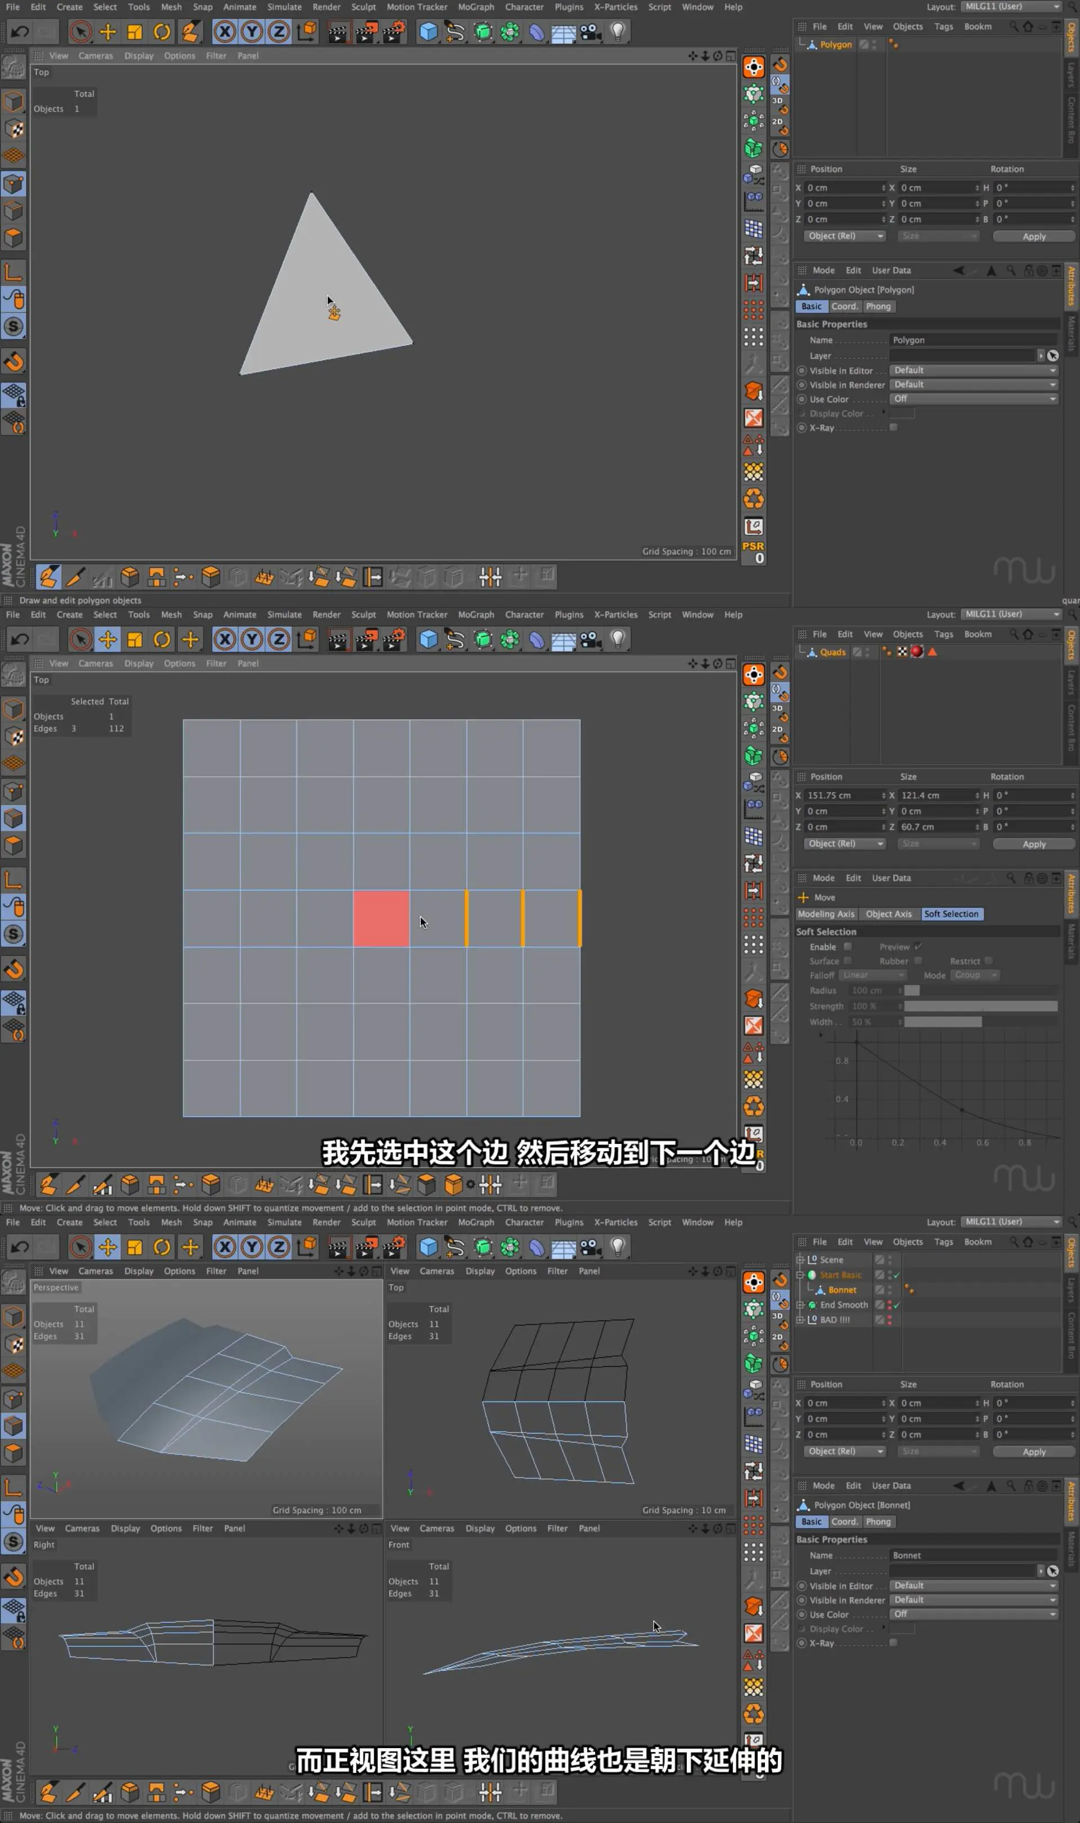This screenshot has height=1823, width=1080.
Task: Select Scale tool in triangle polygon window toolbar
Action: pos(134,32)
